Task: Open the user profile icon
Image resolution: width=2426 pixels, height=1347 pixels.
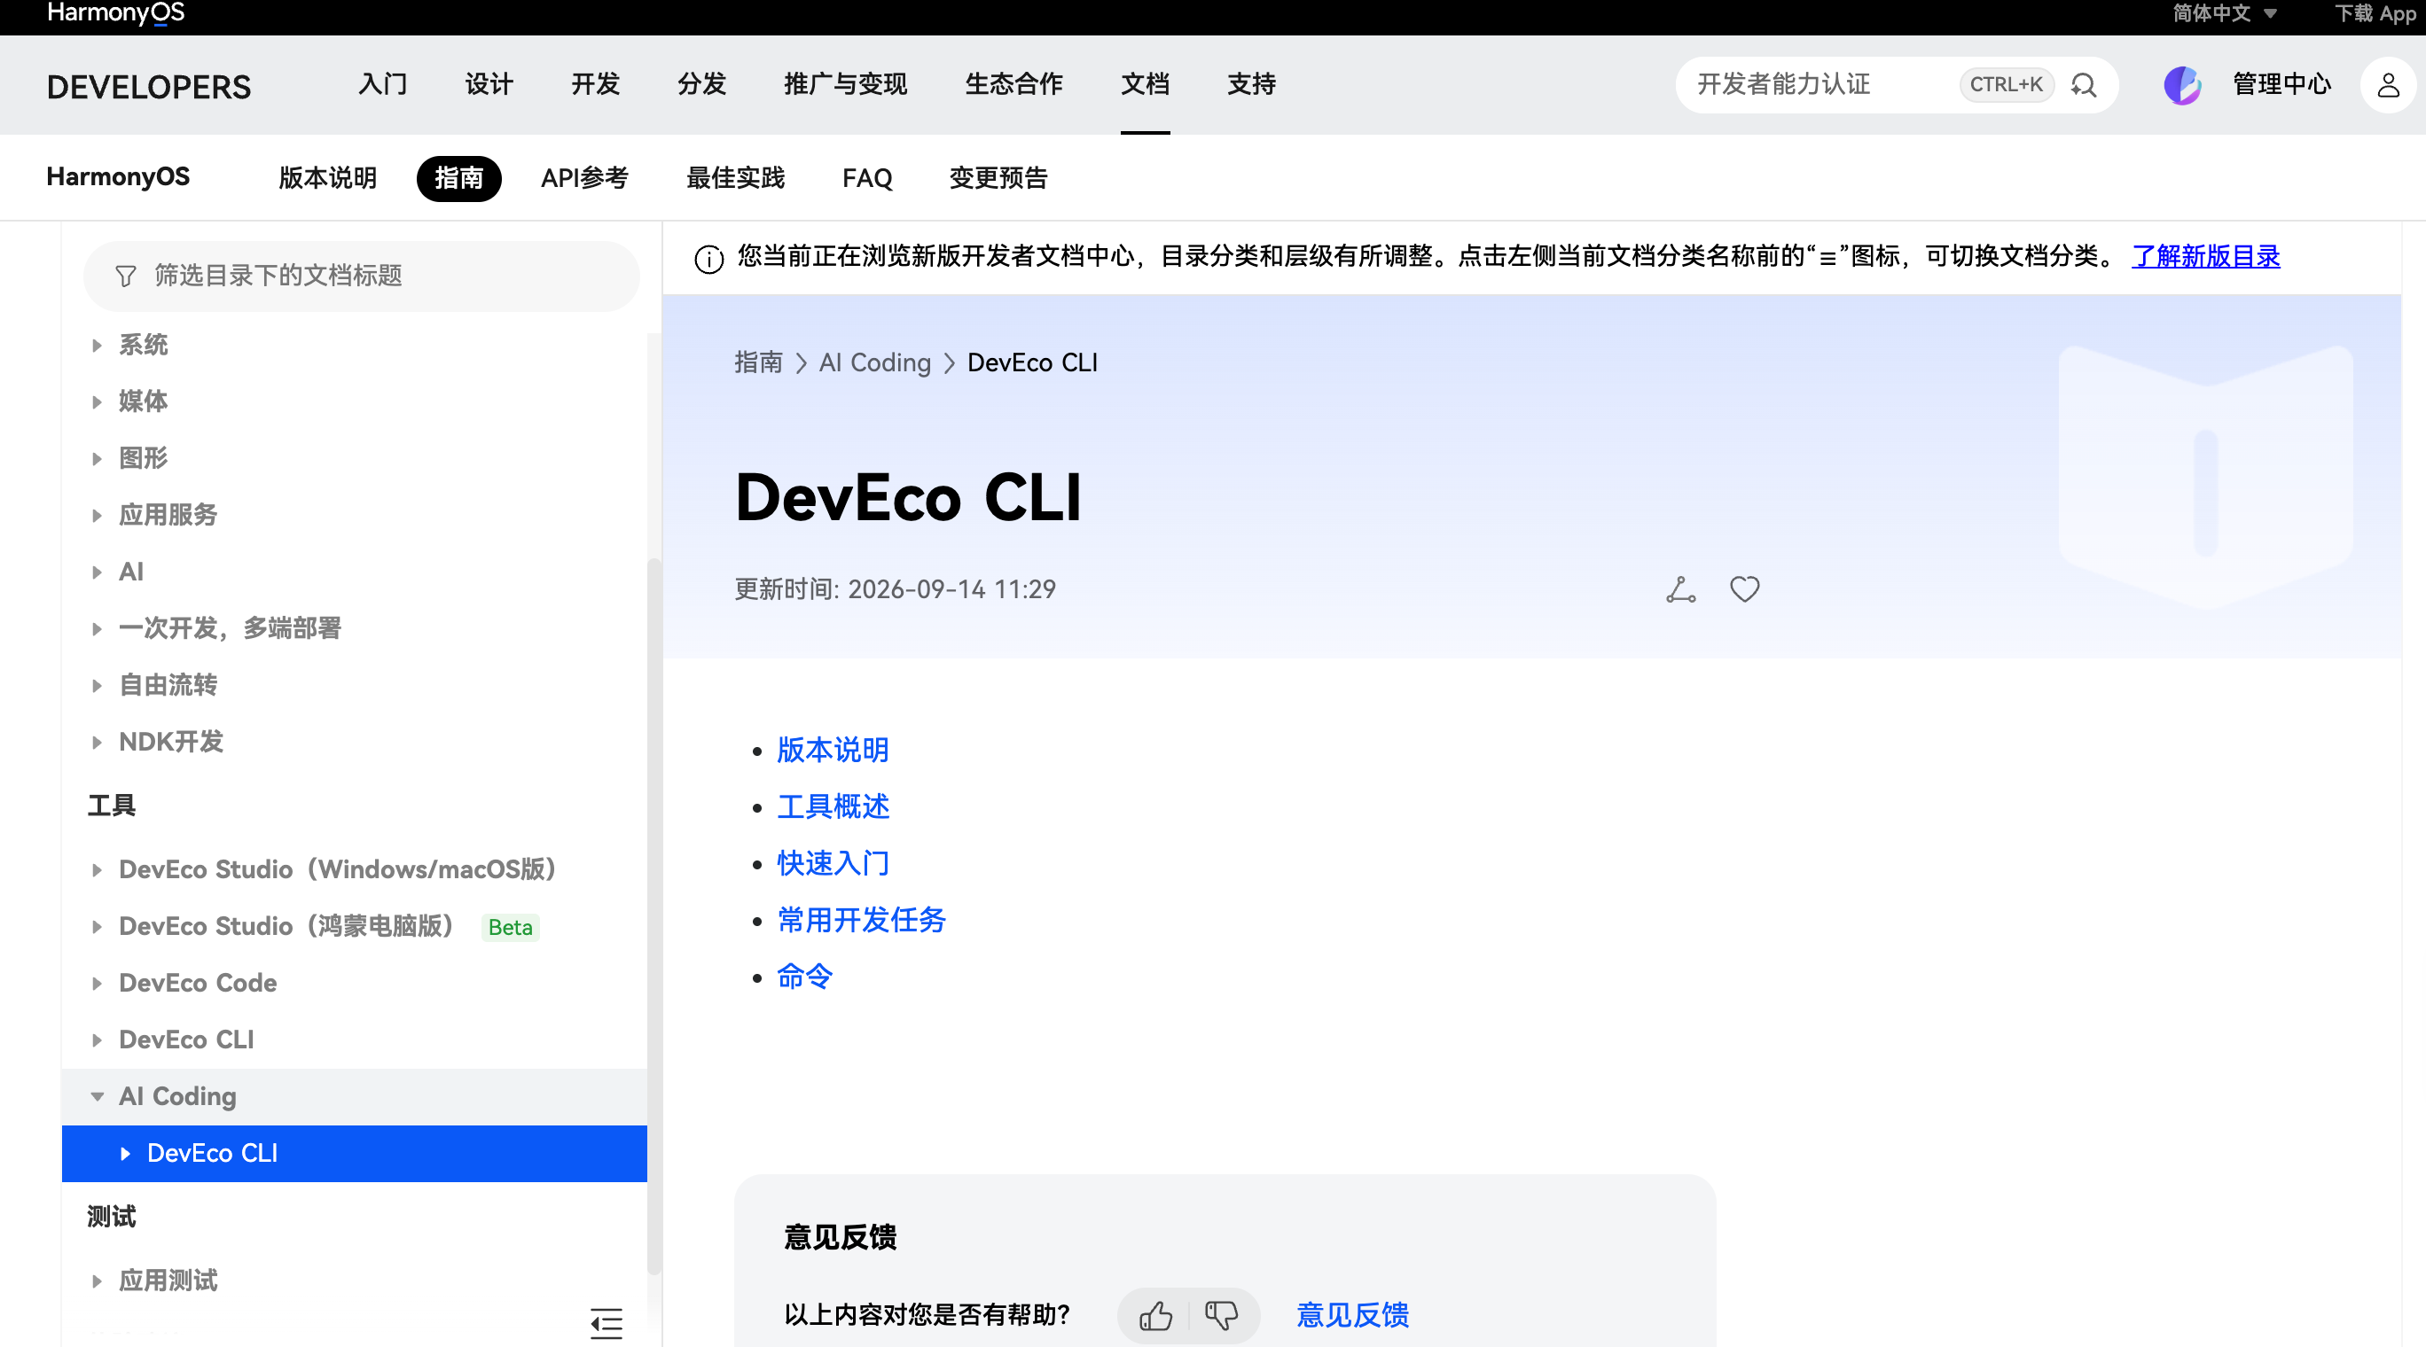Action: pos(2387,85)
